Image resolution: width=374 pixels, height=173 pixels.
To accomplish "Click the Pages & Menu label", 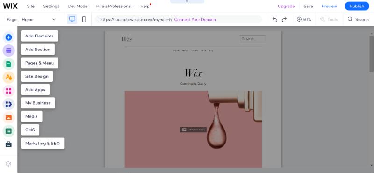I will click(40, 63).
